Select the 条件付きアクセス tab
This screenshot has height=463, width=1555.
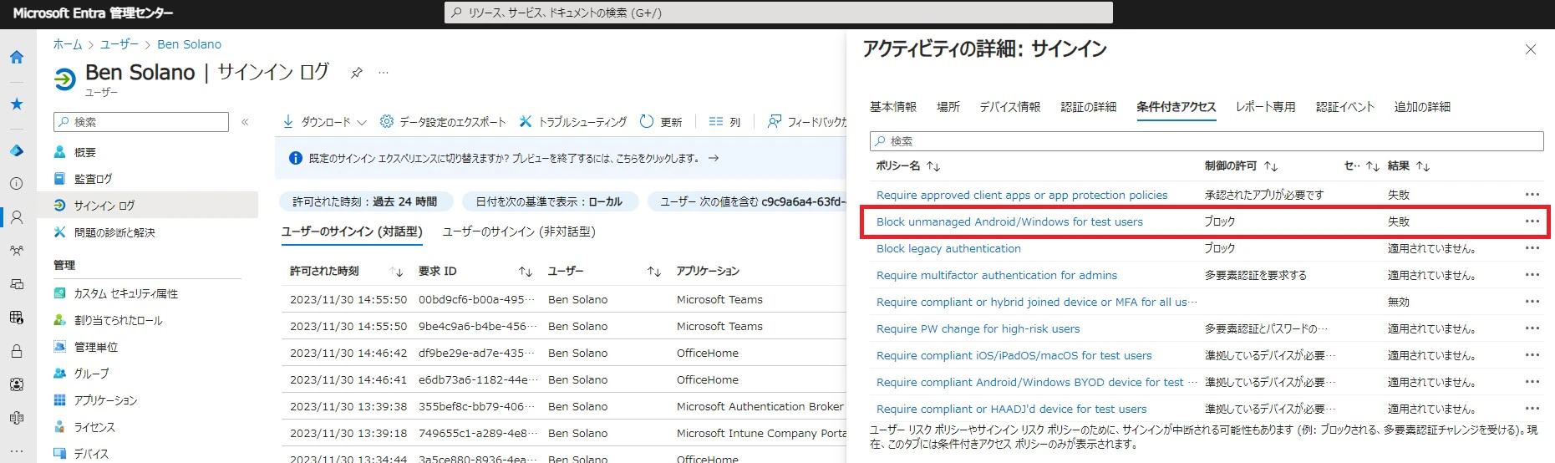coord(1176,107)
